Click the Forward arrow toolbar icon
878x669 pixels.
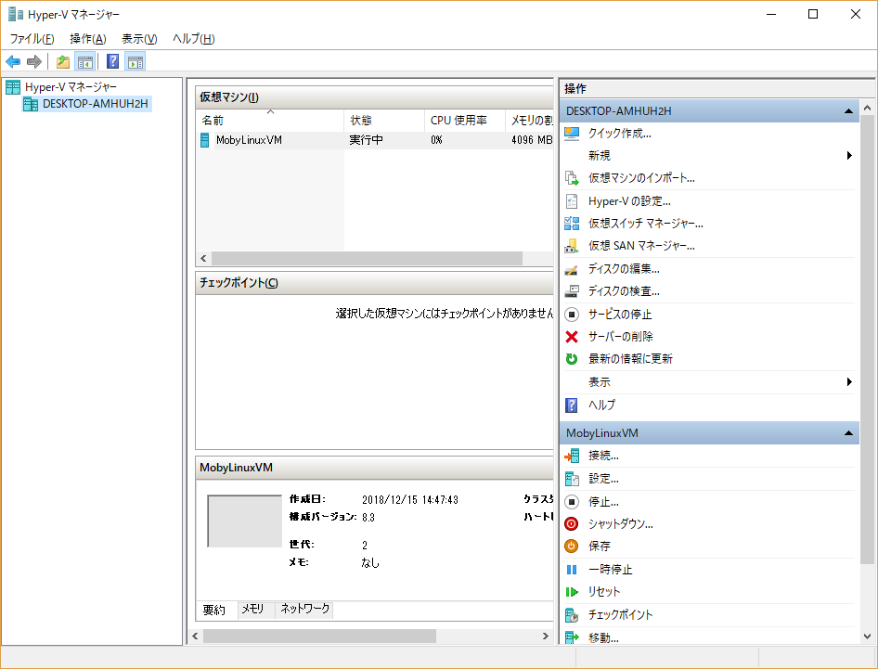tap(34, 61)
